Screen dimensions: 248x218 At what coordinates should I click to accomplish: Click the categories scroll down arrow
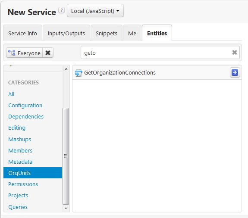click(x=66, y=208)
